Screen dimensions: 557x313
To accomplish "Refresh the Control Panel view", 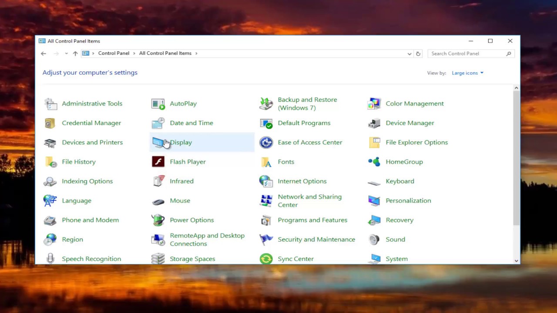I will [x=418, y=53].
